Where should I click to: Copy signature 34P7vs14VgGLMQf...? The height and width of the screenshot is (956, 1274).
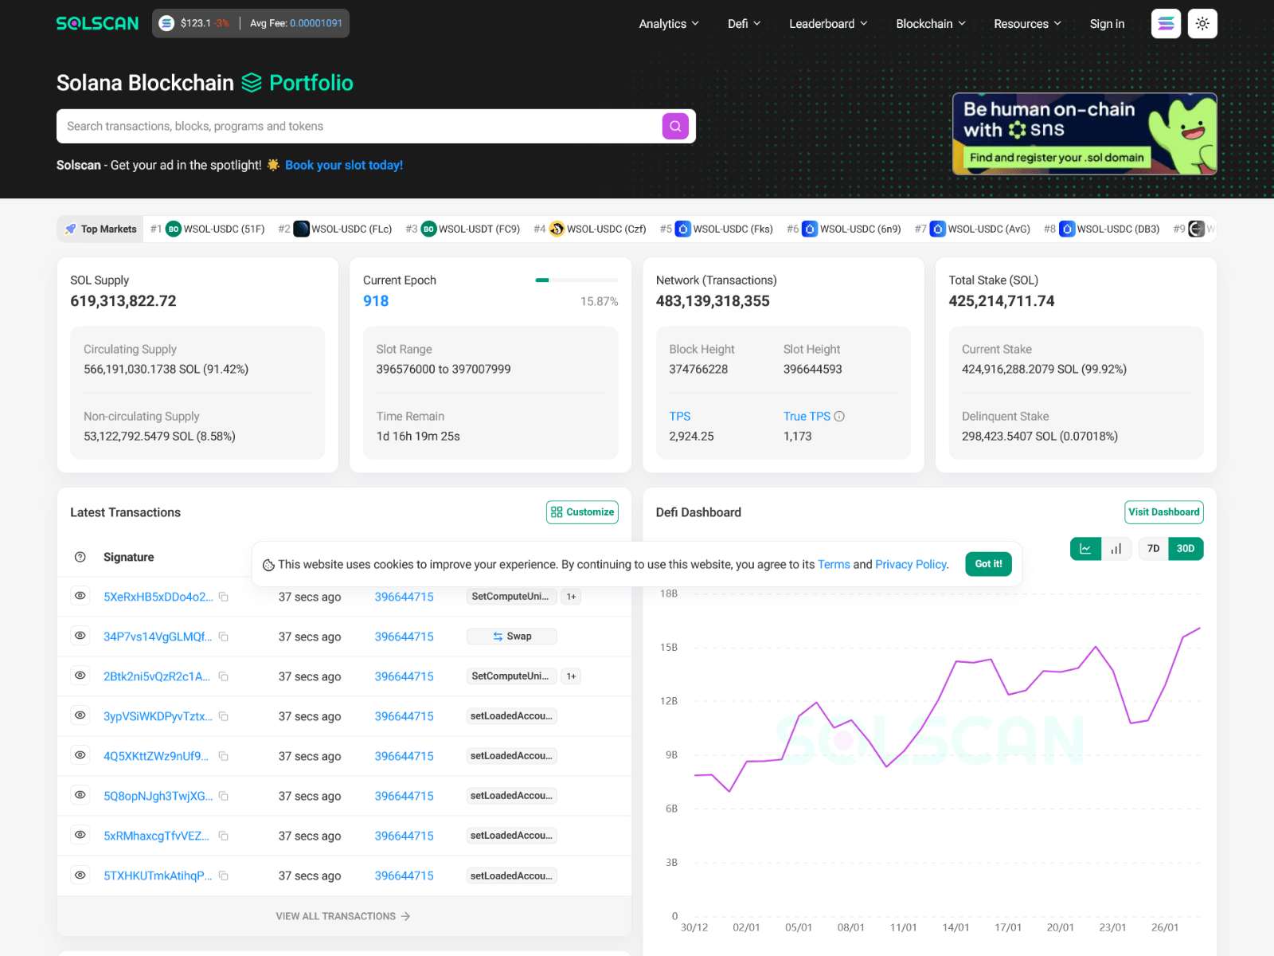[x=224, y=637]
